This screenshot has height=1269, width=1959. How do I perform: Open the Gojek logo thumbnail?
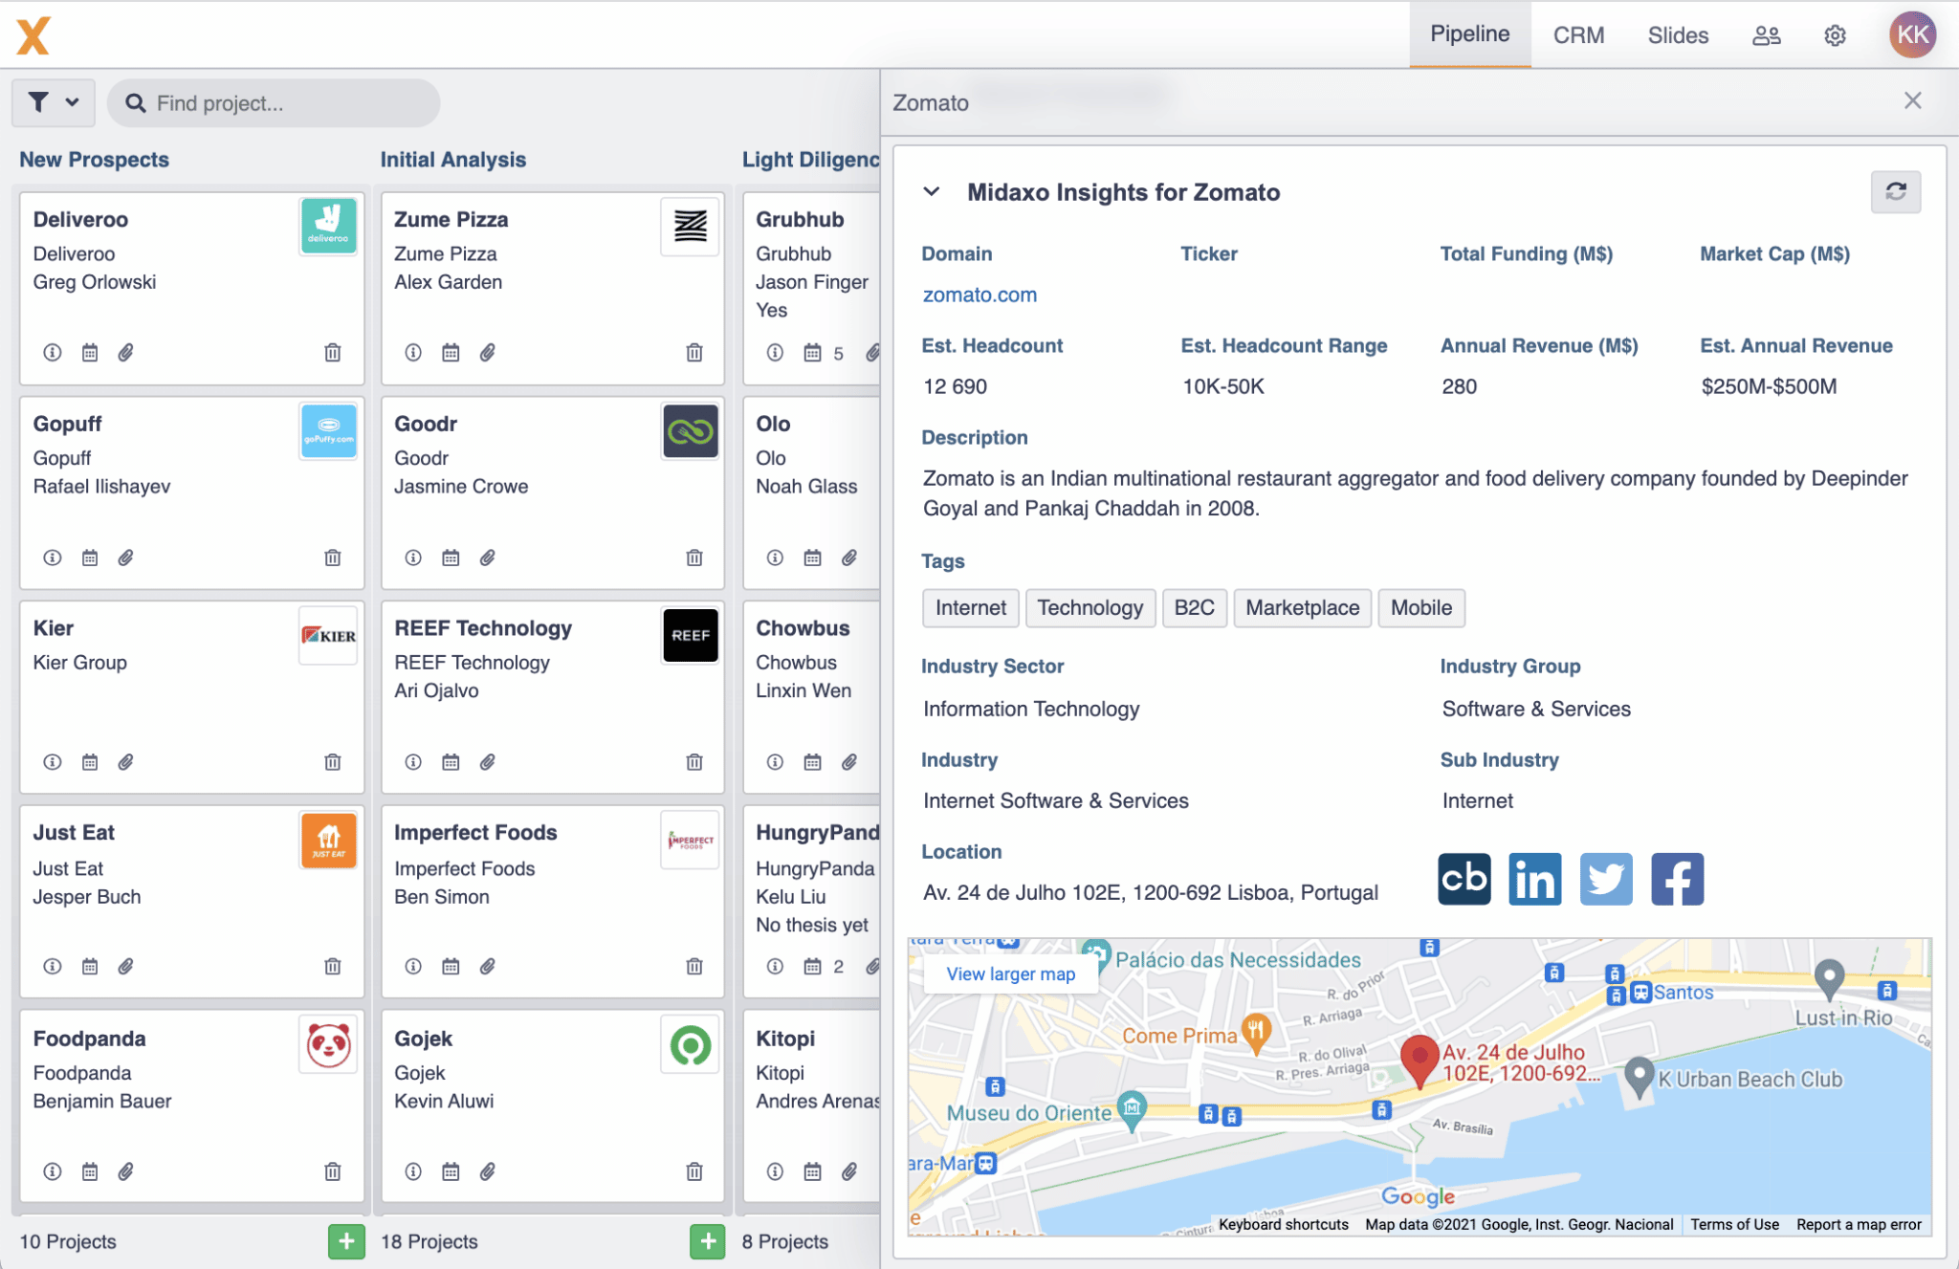[690, 1044]
